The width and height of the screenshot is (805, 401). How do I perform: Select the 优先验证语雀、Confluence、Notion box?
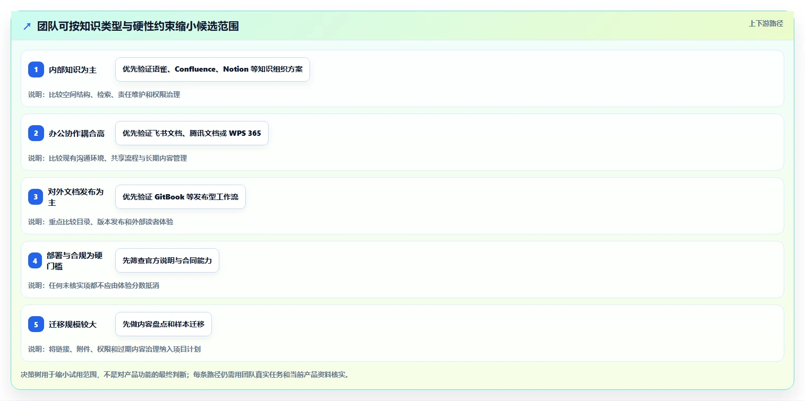pyautogui.click(x=212, y=69)
